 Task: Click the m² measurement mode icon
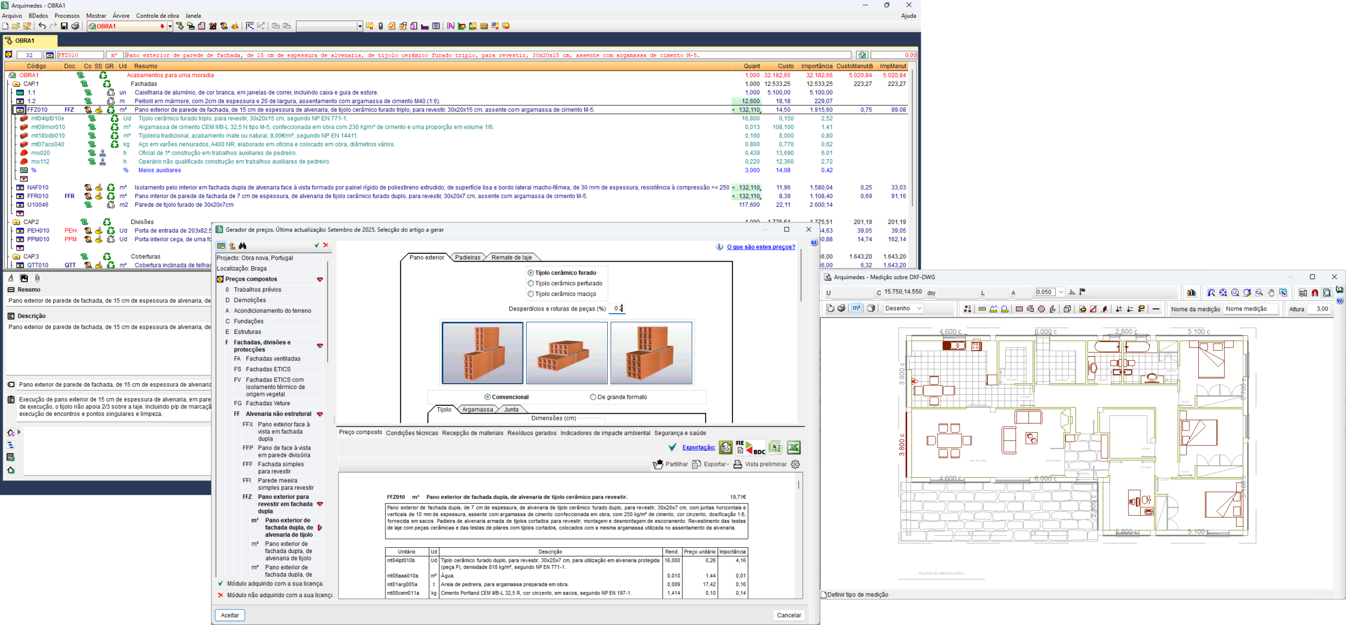856,309
